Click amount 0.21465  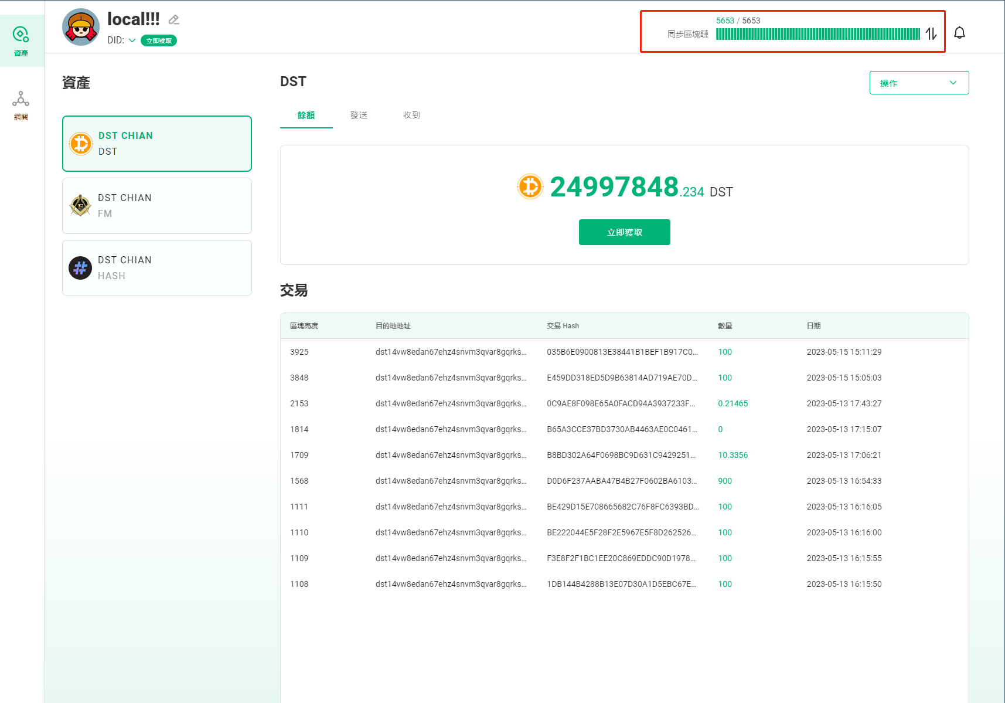click(x=733, y=403)
